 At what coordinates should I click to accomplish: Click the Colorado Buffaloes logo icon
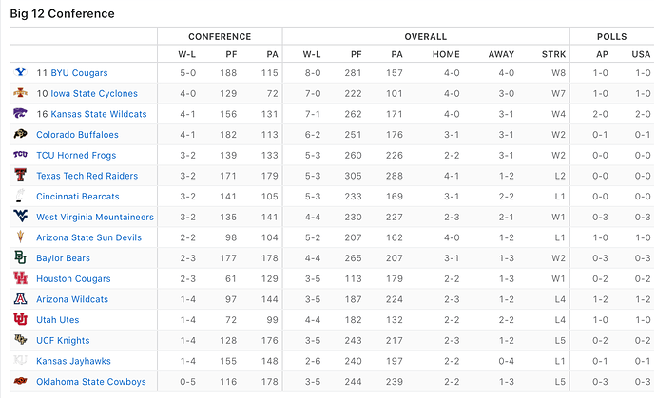pos(20,134)
